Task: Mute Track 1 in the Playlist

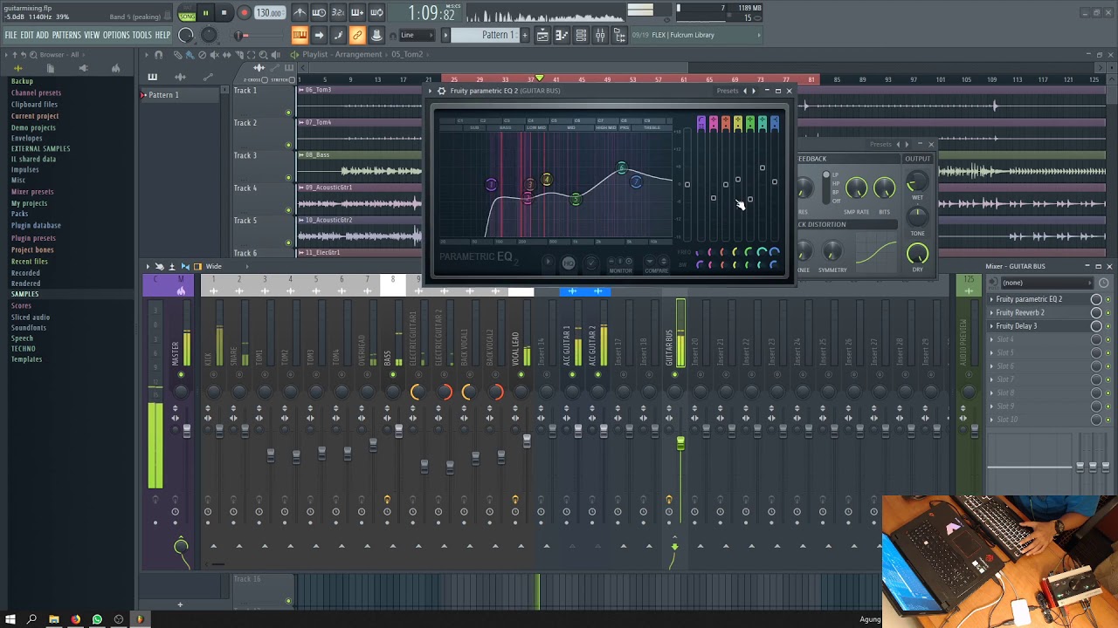Action: 288,113
